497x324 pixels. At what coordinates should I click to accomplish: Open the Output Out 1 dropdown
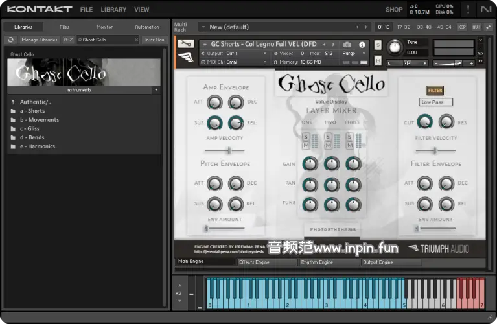[235, 54]
